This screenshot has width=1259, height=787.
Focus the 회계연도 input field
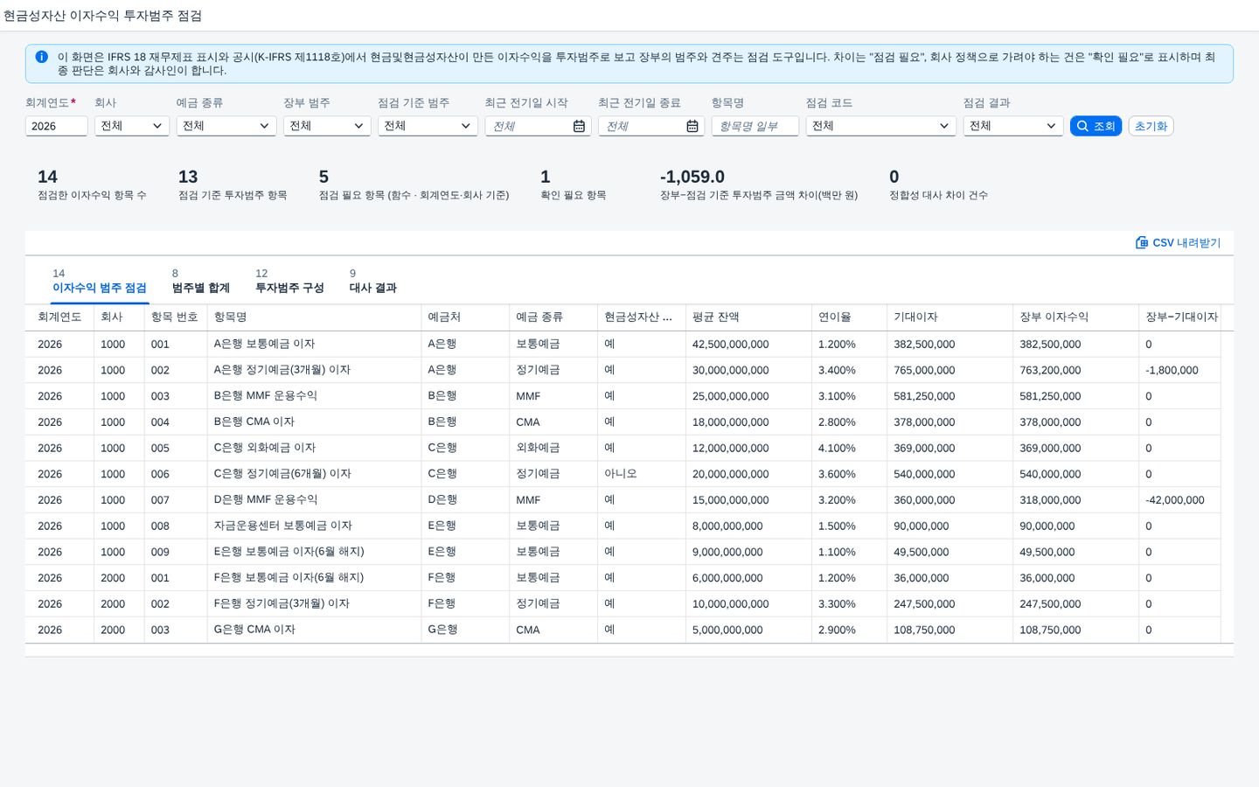[56, 126]
